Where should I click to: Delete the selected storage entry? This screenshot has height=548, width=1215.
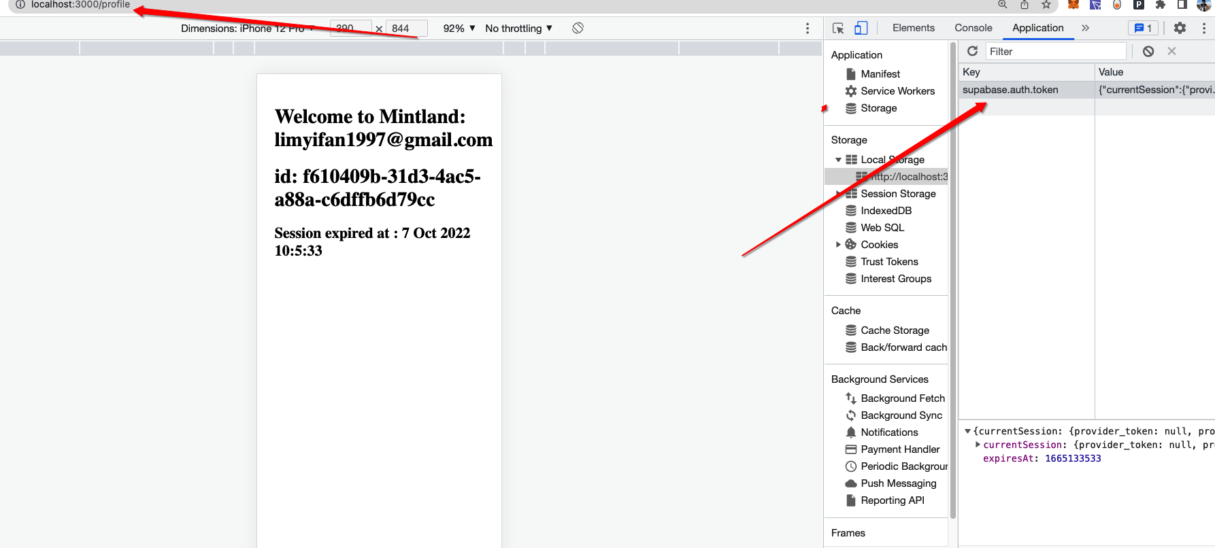1171,51
